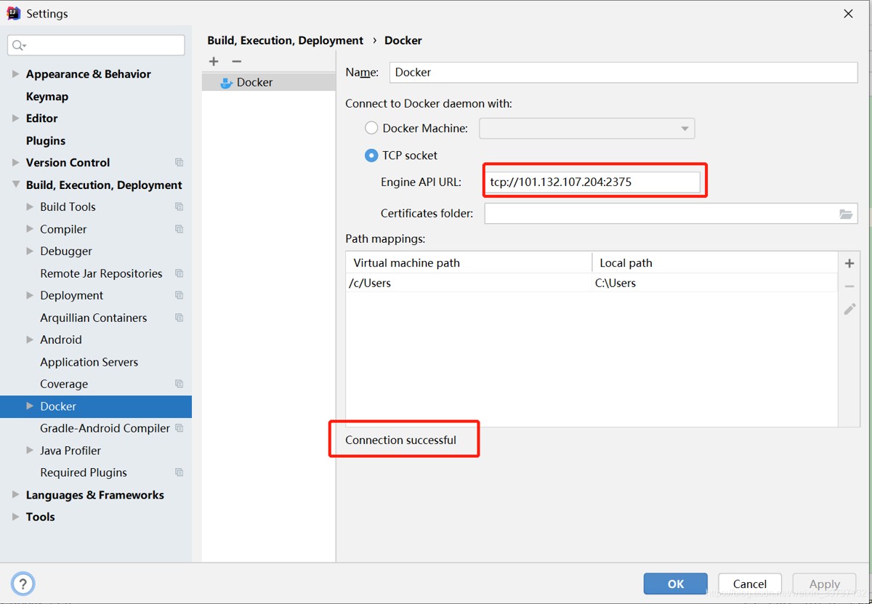Open the Plugins settings page
This screenshot has width=872, height=604.
[x=46, y=141]
